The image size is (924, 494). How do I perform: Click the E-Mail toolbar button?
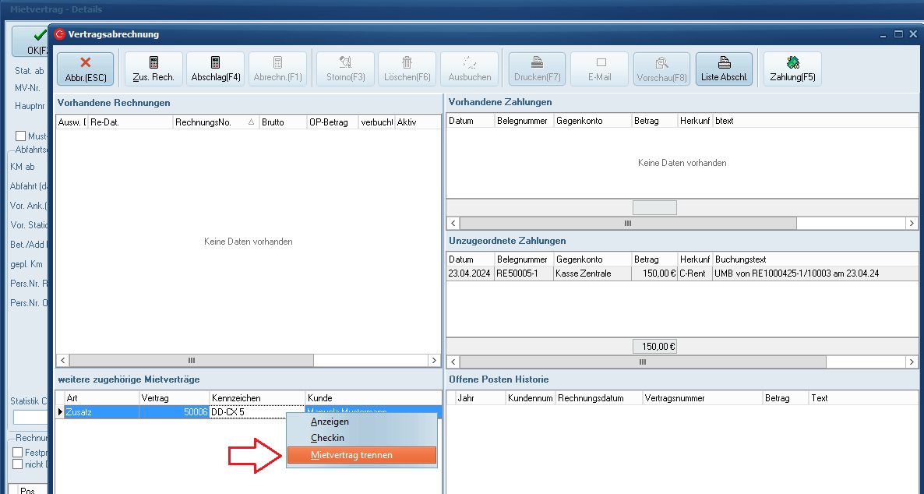coord(601,69)
